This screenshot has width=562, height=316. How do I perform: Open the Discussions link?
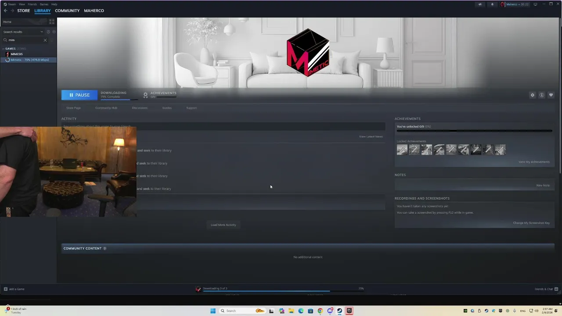(140, 108)
